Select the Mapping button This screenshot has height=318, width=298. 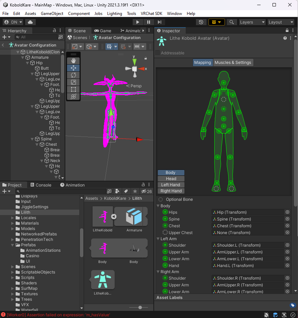pos(202,63)
